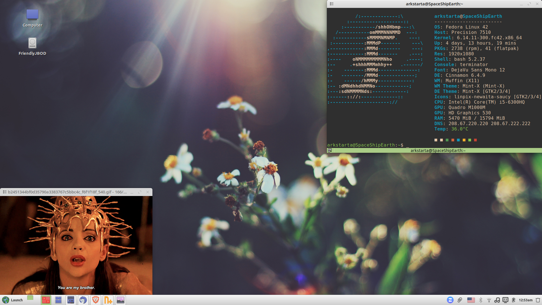The height and width of the screenshot is (305, 542).
Task: Minimize the GIF viewer window
Action: click(x=132, y=192)
